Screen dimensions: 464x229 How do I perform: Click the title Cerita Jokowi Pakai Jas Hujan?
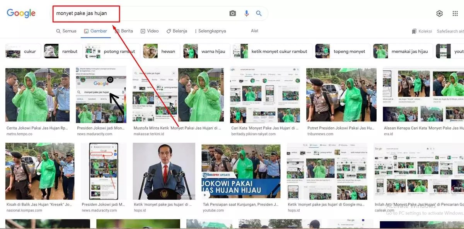pos(38,128)
